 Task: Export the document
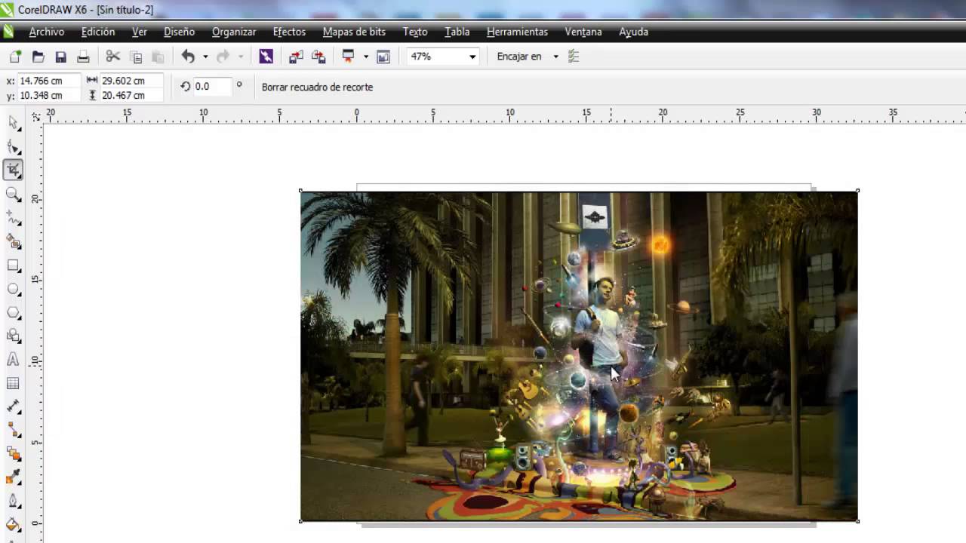318,57
